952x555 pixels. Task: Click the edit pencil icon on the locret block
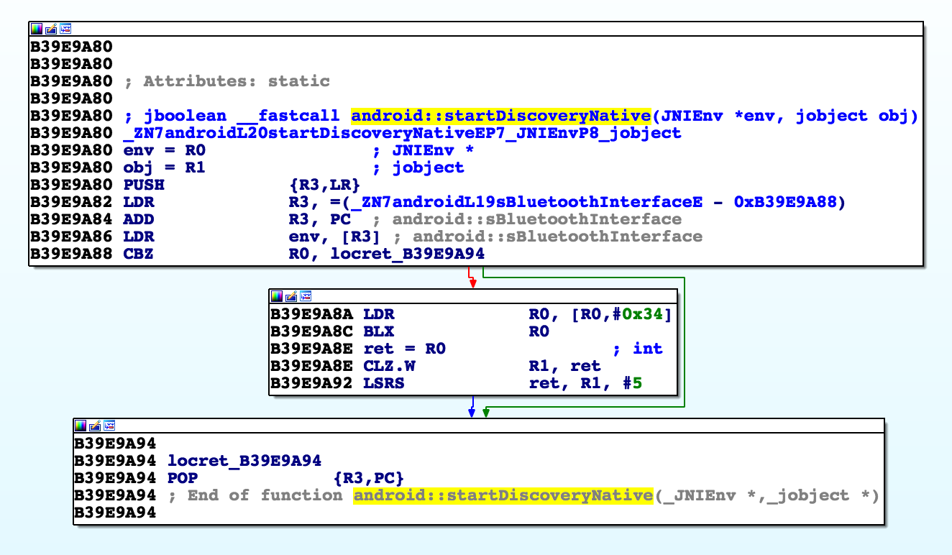[95, 426]
